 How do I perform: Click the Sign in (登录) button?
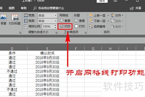point(102,1)
